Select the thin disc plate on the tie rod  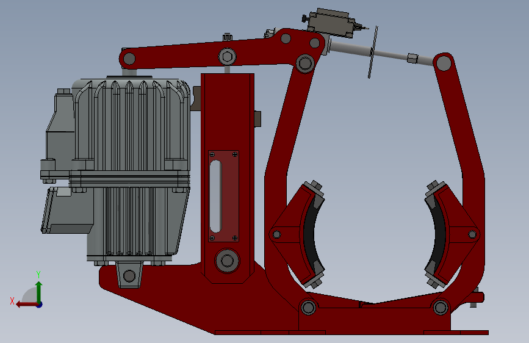point(373,52)
